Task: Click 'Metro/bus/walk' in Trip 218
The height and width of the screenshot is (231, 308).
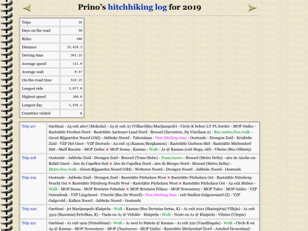Action: point(63,169)
